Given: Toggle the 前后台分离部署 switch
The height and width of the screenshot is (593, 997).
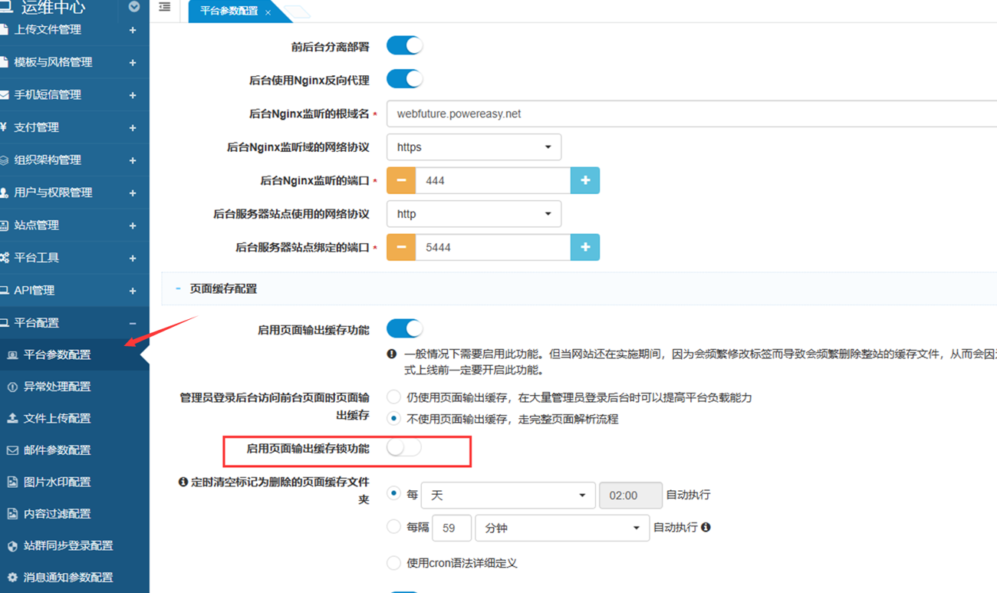Looking at the screenshot, I should (405, 46).
